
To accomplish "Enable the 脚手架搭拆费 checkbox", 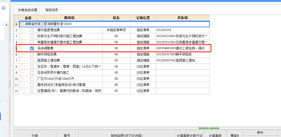I will click(32, 54).
